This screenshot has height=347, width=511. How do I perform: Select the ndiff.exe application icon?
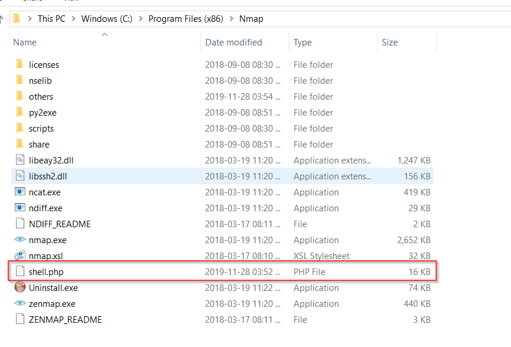click(19, 208)
